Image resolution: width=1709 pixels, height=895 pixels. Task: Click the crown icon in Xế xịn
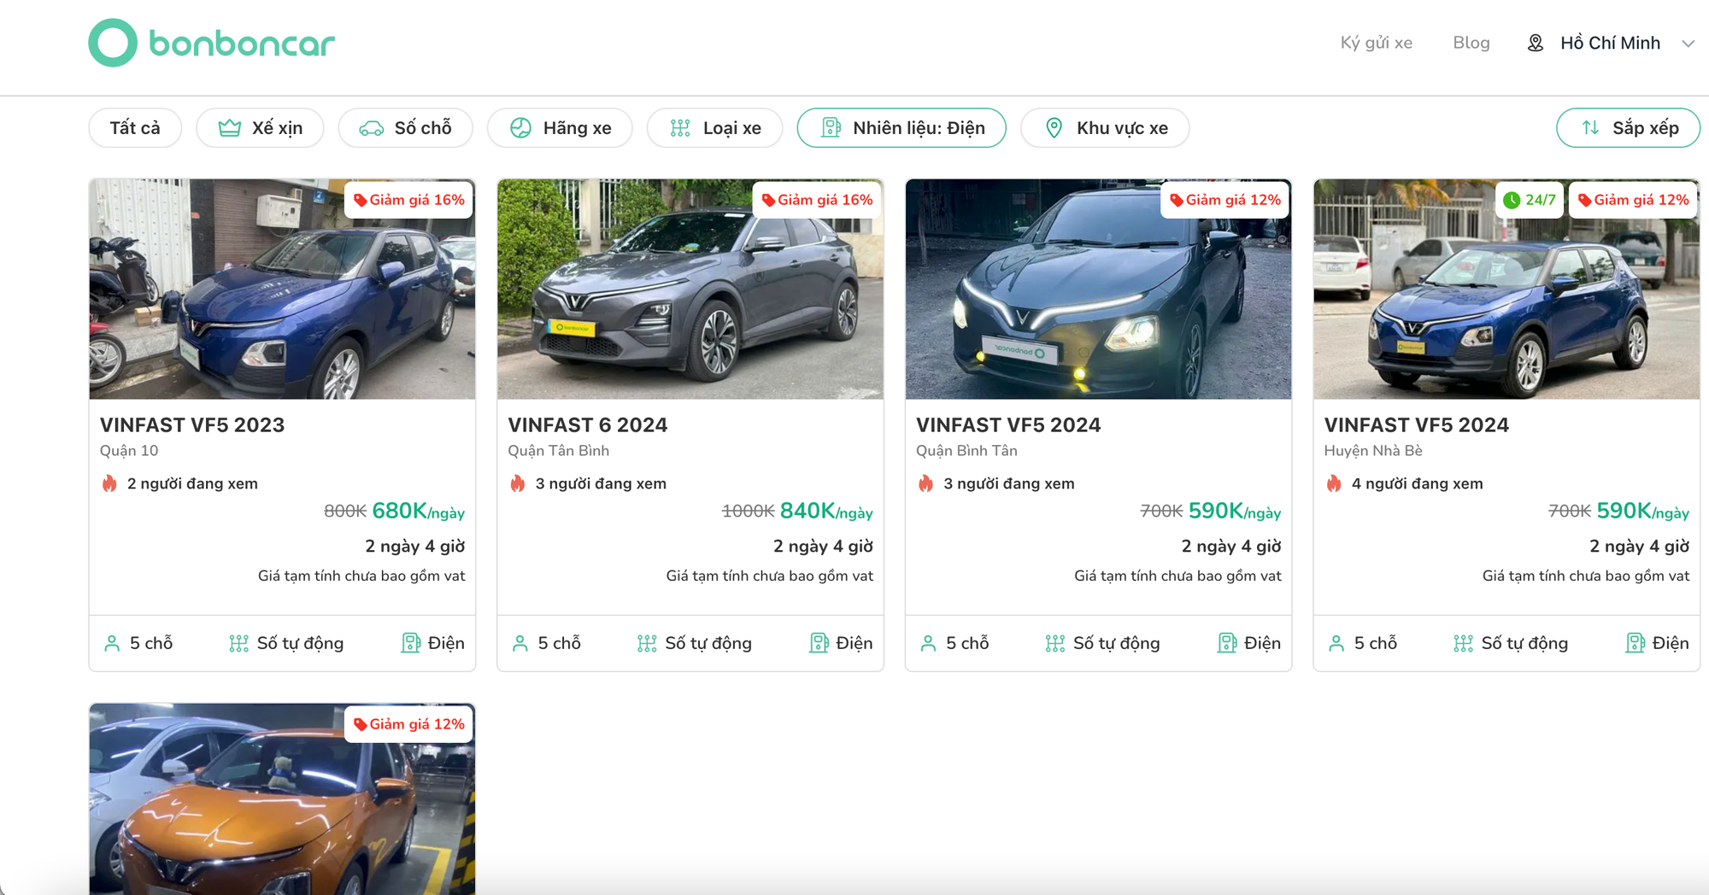(x=230, y=128)
